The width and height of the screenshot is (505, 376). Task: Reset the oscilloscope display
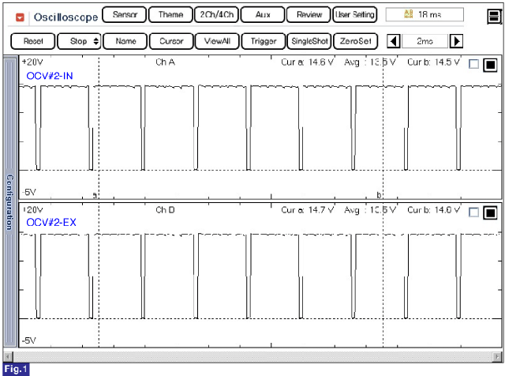click(33, 41)
